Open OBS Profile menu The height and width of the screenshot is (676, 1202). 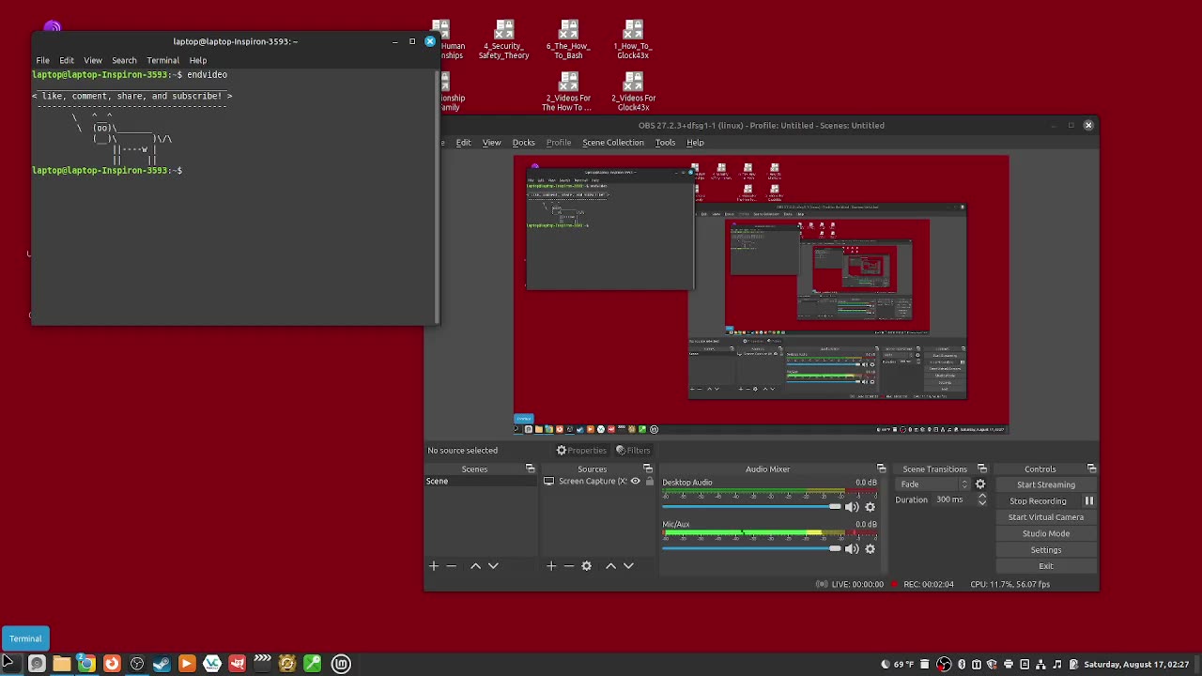click(559, 143)
